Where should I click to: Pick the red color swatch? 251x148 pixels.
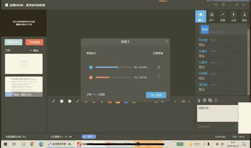(110, 102)
